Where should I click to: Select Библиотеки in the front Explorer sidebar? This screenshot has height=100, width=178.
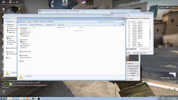coord(24,40)
